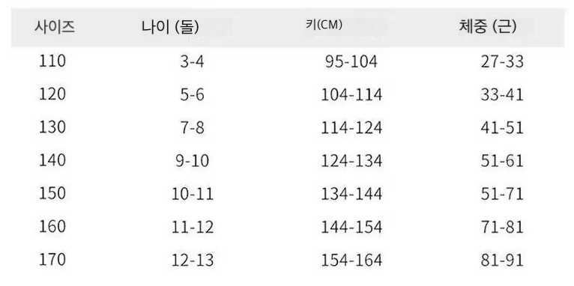The image size is (574, 286).
Task: Click the 체중 (근) column header
Action: [x=488, y=27]
